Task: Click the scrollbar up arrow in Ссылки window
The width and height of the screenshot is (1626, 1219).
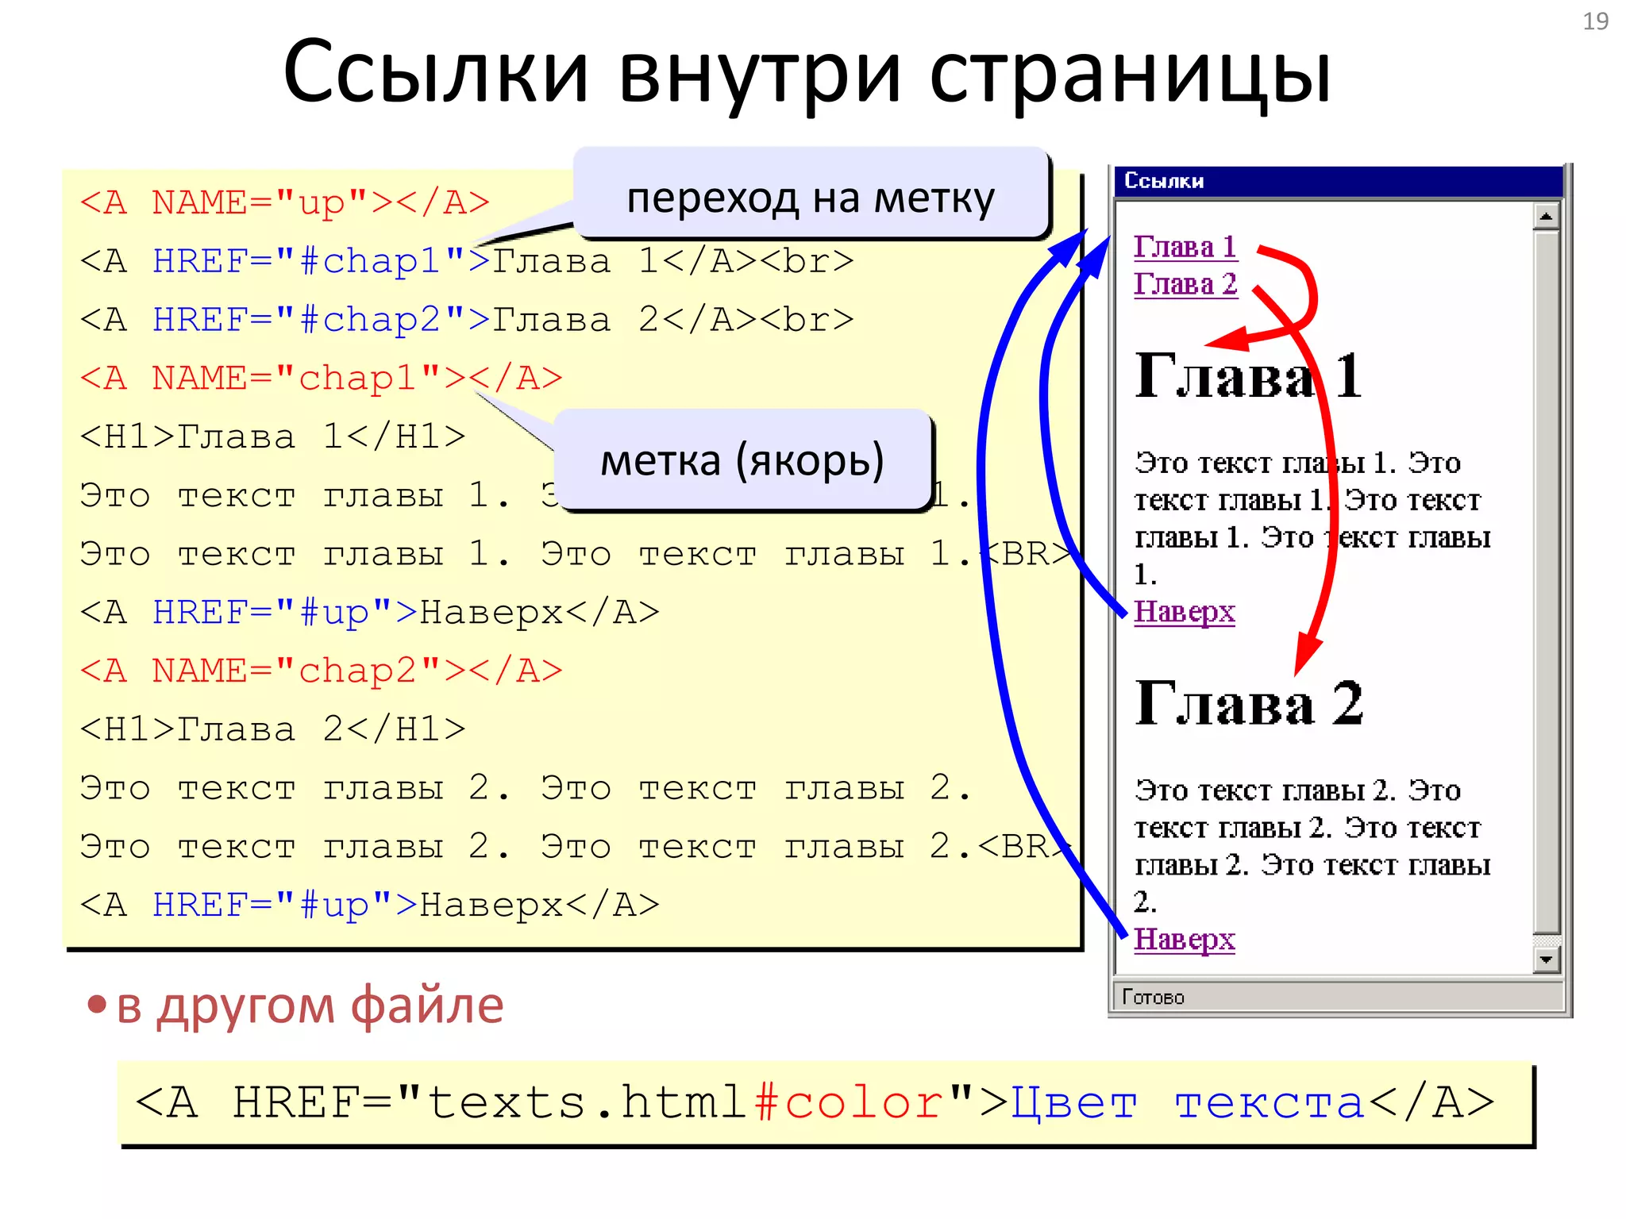Action: (1546, 217)
